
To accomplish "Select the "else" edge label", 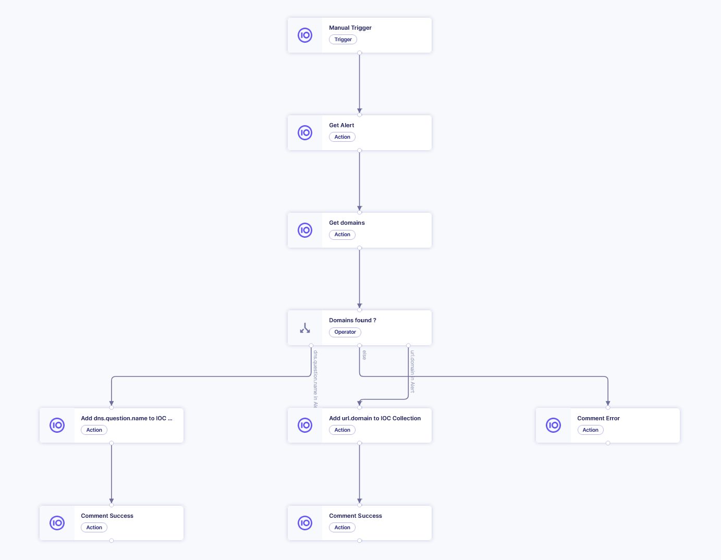I will [364, 355].
